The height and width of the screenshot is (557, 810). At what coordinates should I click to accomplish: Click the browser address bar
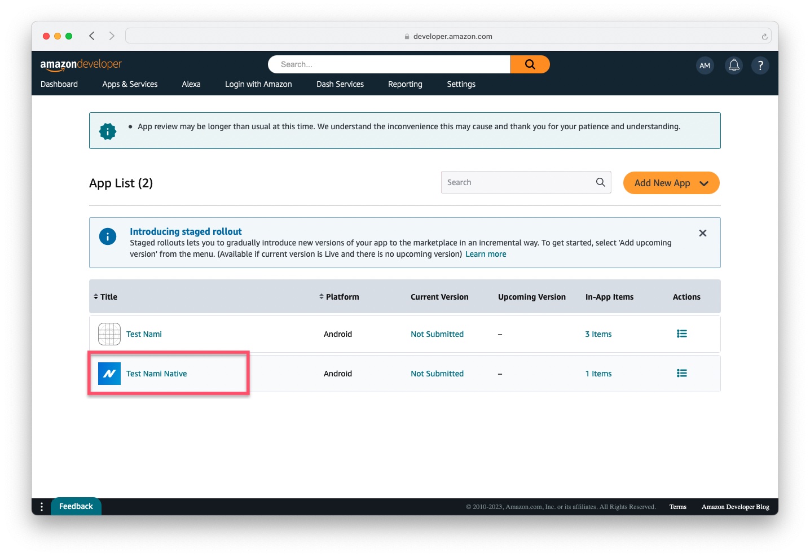coord(448,36)
